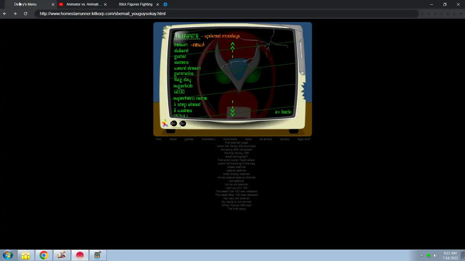The image size is (465, 261).
Task: Open 'when the Tandy 400 exploded' link
Action: (237, 146)
